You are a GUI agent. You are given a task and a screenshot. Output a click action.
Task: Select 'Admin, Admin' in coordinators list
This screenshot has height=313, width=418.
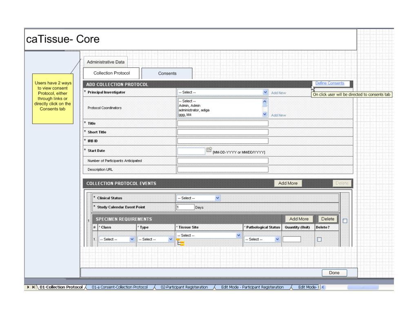(x=189, y=106)
